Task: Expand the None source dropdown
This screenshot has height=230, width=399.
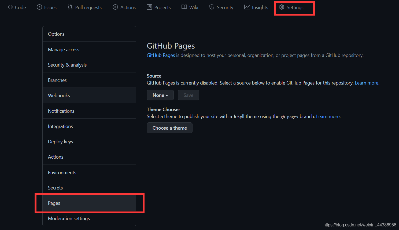Action: coord(160,95)
